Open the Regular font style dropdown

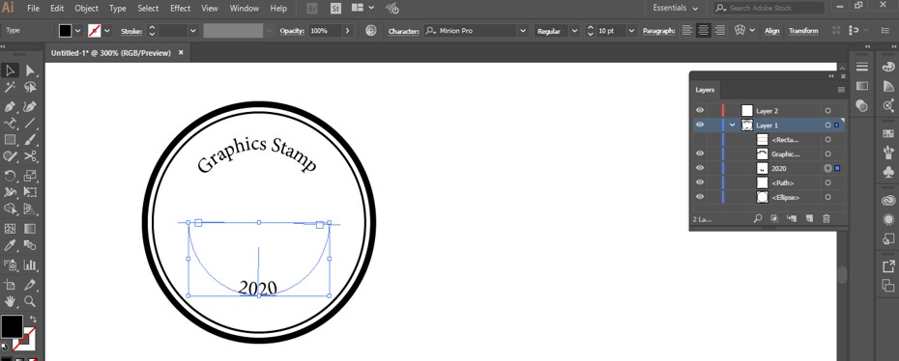point(574,31)
